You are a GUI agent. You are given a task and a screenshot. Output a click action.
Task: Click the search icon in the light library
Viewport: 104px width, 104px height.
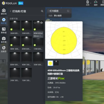[42, 11]
